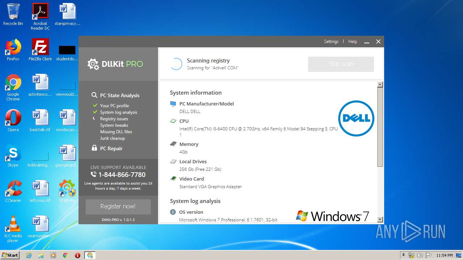Screen dimensions: 463x260
Task: Open VLC media player shortcut
Action: coord(13,229)
